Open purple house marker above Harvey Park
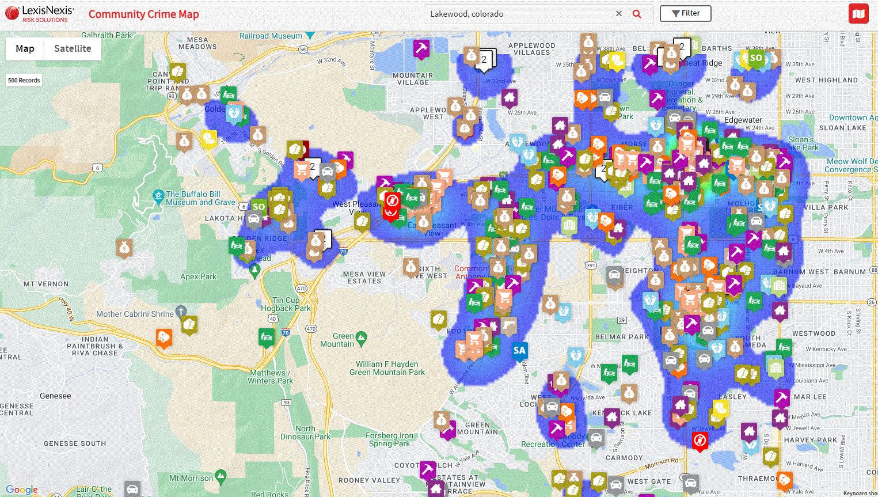This screenshot has height=497, width=878. click(749, 432)
